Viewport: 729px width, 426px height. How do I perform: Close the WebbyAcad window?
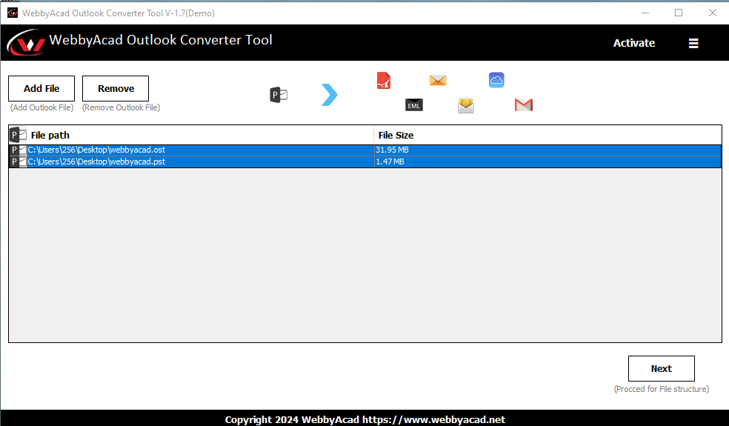[712, 13]
